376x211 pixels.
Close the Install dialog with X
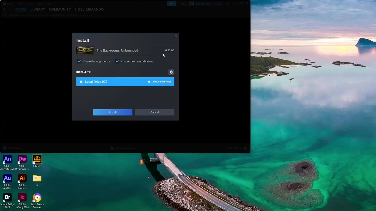176,36
